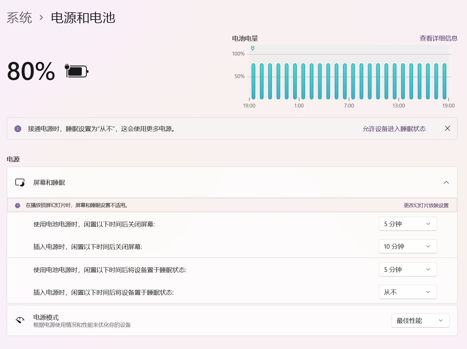Collapse the 屏幕和睡眠 section
467x349 pixels.
coord(446,182)
